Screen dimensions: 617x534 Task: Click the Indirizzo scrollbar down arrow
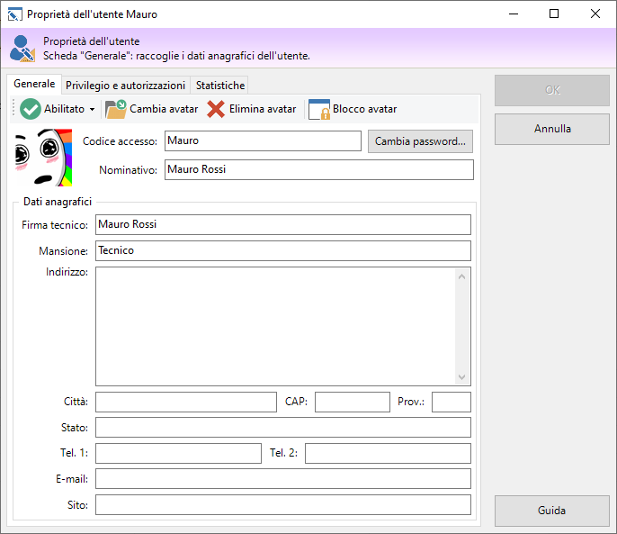[462, 378]
